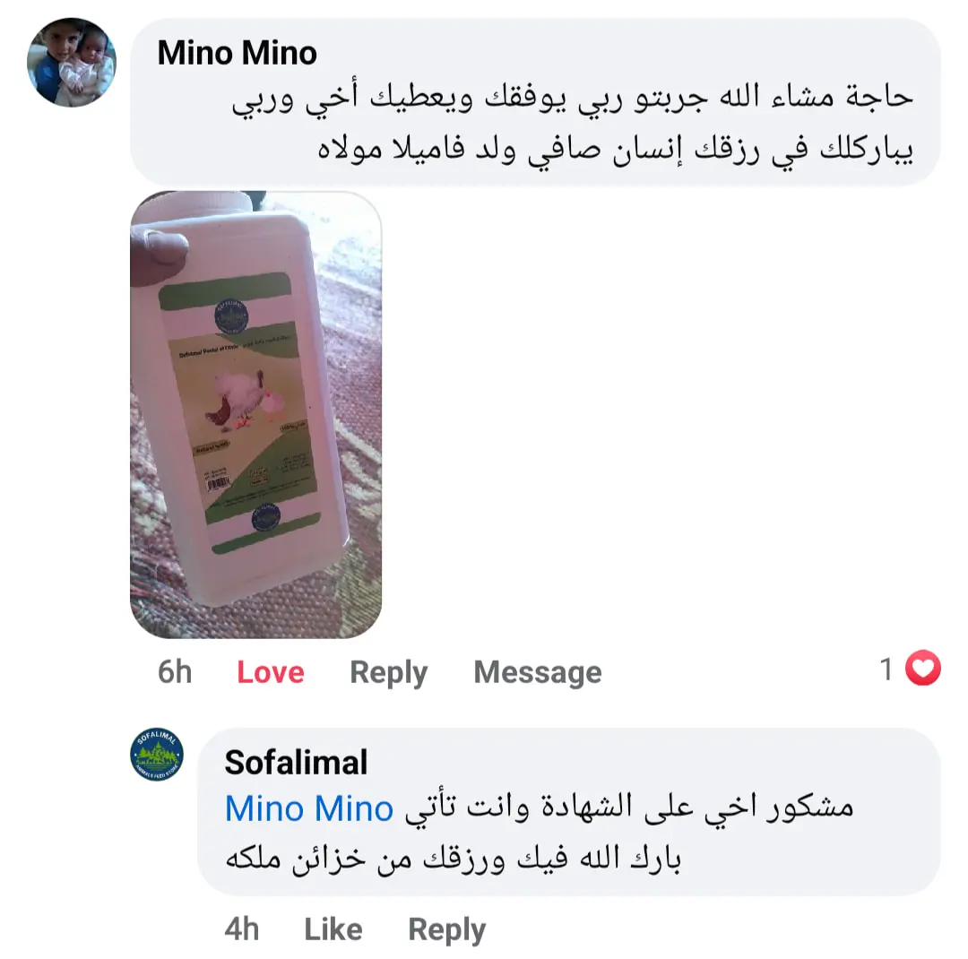Like the Sofalimal reply
This screenshot has height=959, width=968.
[x=333, y=929]
